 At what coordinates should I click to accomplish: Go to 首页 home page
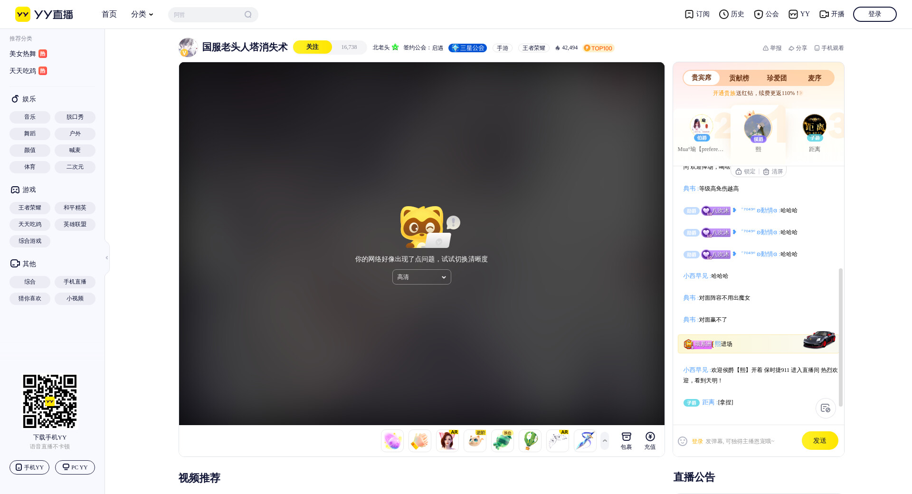click(x=109, y=14)
